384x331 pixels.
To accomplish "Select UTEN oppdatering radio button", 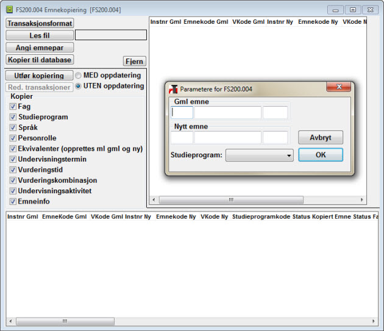I will point(78,86).
